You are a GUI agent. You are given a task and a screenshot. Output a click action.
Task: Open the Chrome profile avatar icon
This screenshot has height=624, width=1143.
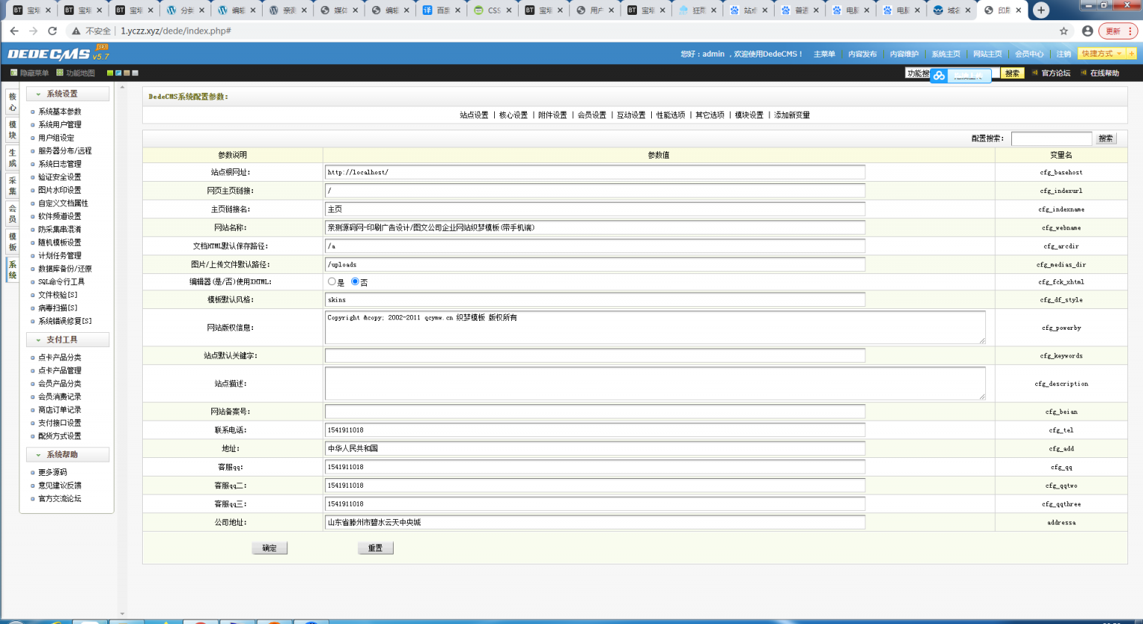(1087, 31)
